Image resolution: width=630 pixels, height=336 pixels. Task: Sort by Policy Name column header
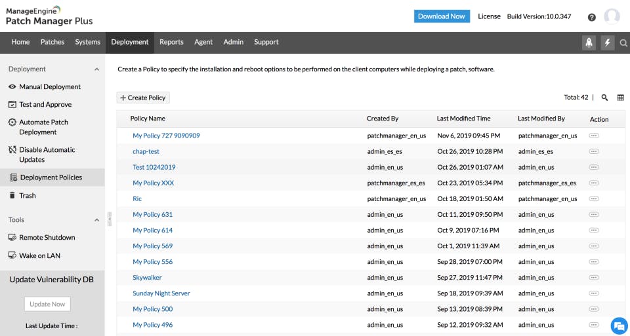(148, 119)
